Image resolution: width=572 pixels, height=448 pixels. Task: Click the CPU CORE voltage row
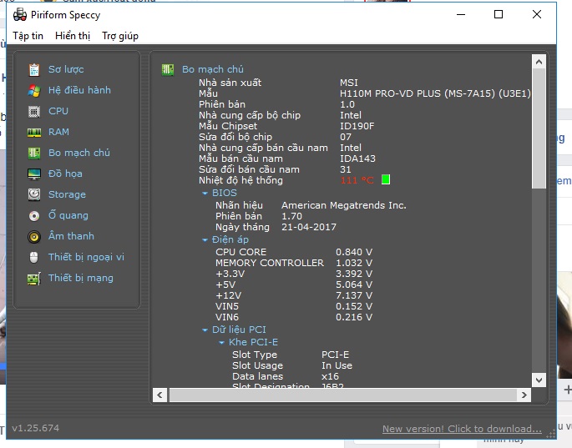point(294,252)
